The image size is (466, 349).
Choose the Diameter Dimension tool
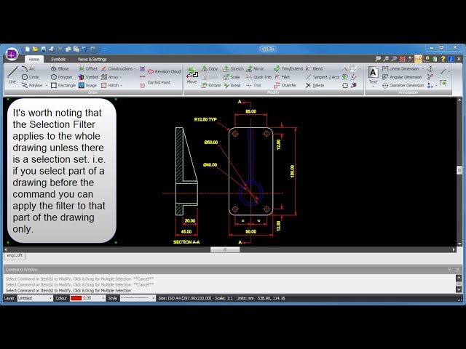point(403,85)
